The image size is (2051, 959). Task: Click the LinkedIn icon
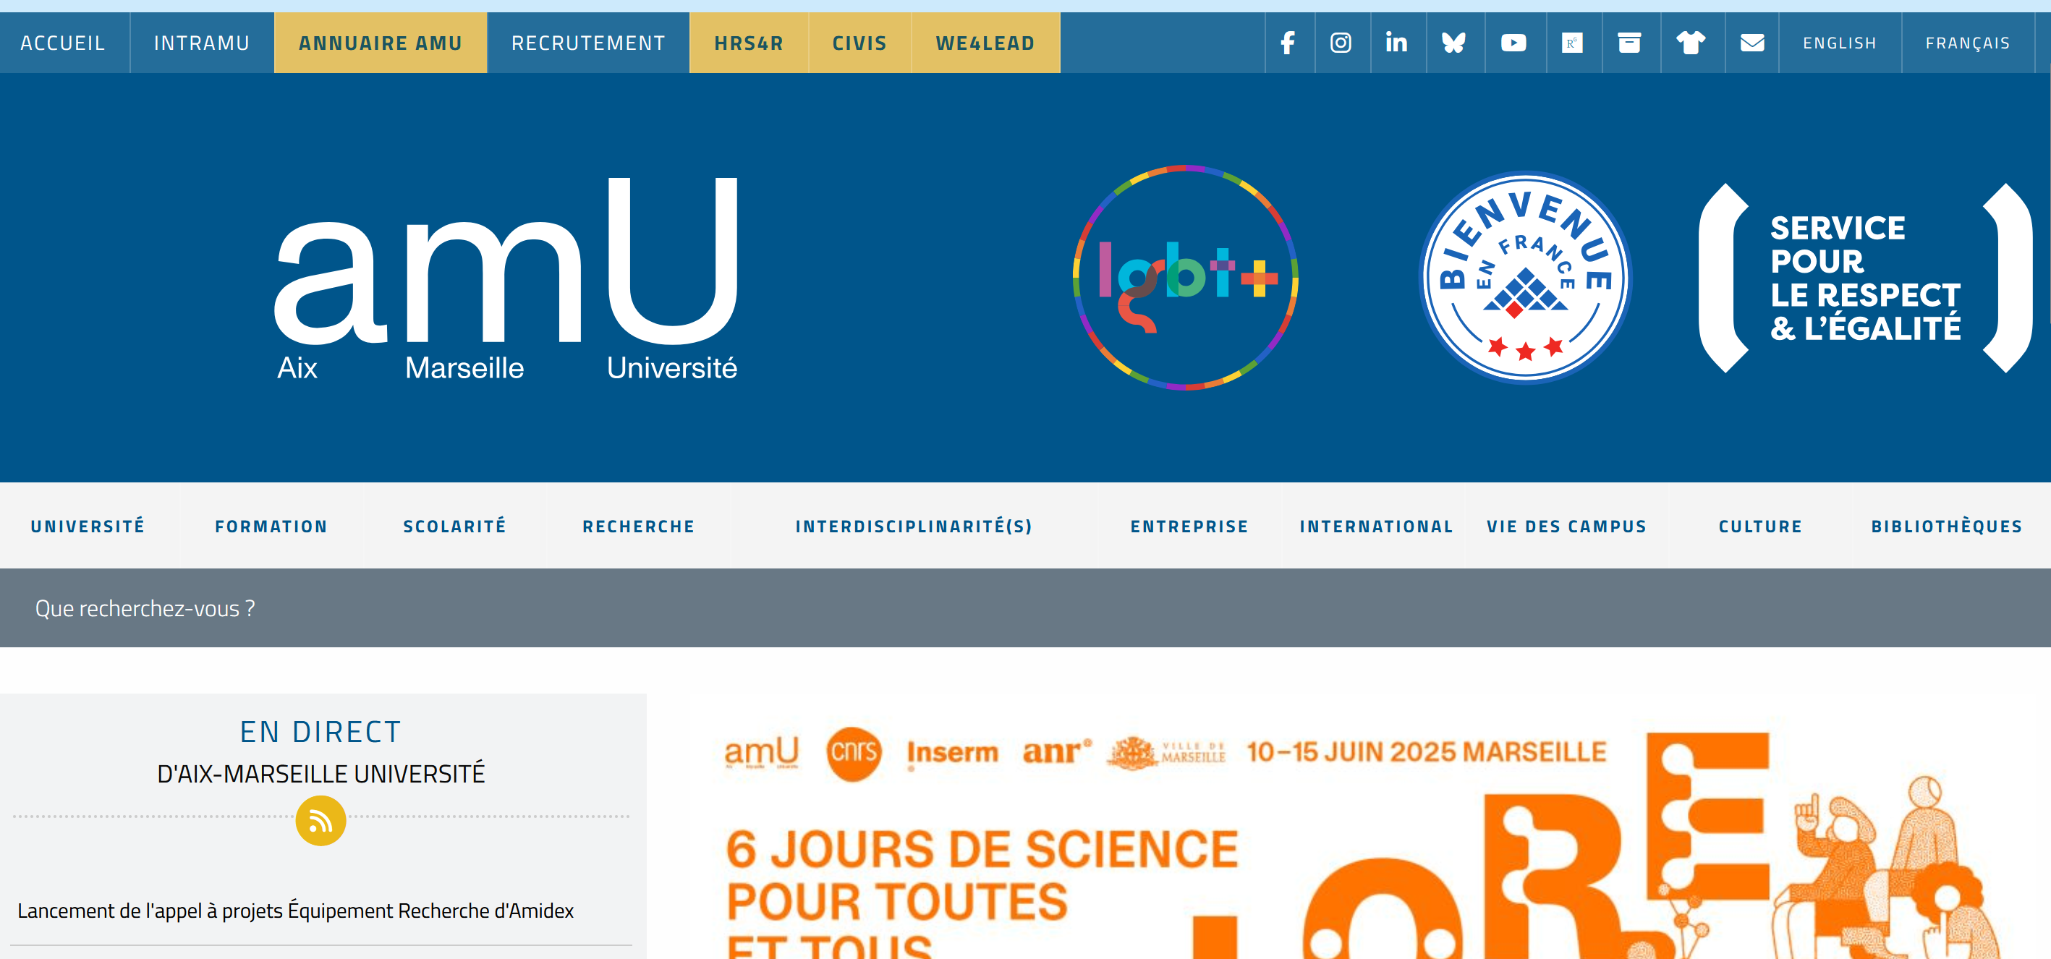1396,43
